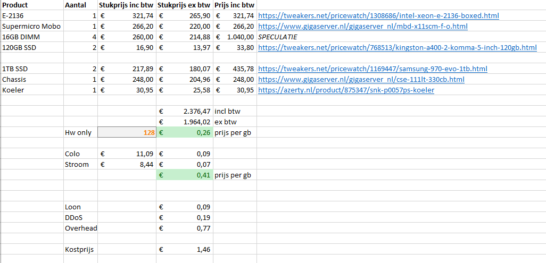Click the Colo price cell showing 11,09
The image size is (546, 263).
click(127, 154)
